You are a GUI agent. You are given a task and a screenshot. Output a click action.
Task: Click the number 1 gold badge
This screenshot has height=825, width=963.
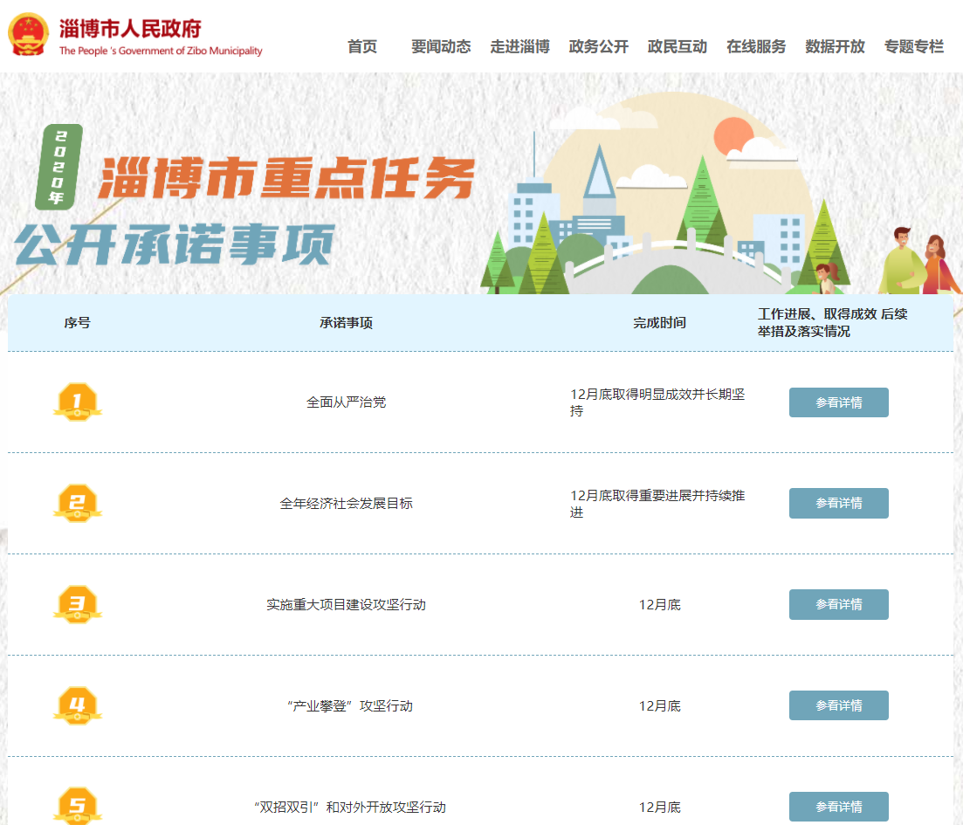[x=77, y=402]
